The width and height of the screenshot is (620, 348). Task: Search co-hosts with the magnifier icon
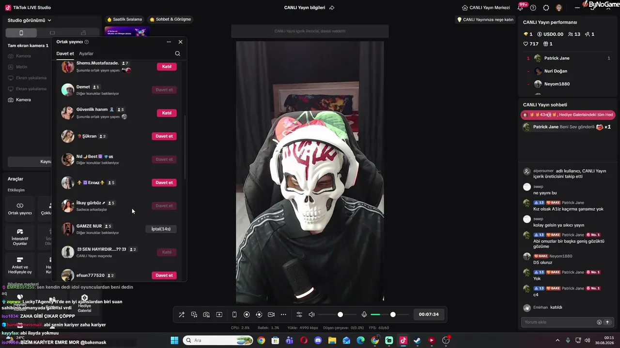[x=178, y=54]
